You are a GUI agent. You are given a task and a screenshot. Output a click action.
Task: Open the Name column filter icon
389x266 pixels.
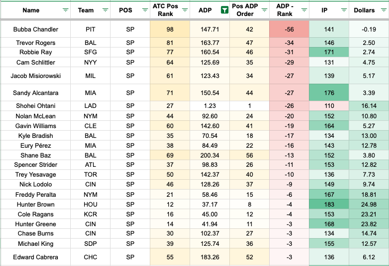pos(65,10)
